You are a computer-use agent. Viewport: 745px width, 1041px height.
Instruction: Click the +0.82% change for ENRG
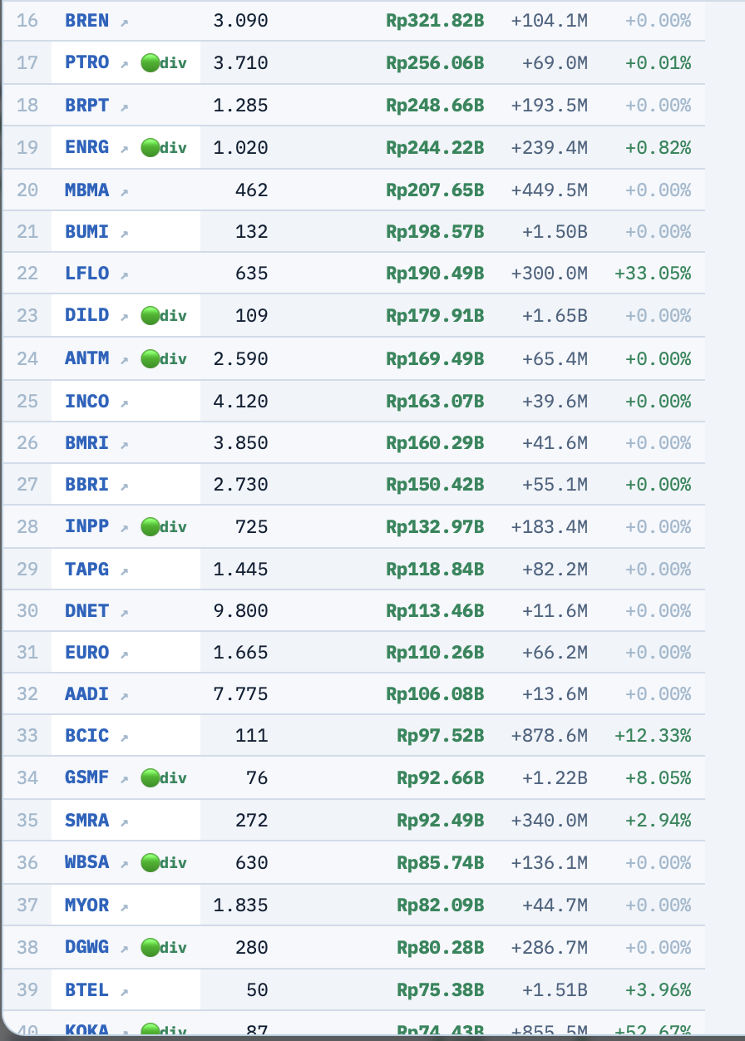[x=658, y=148]
